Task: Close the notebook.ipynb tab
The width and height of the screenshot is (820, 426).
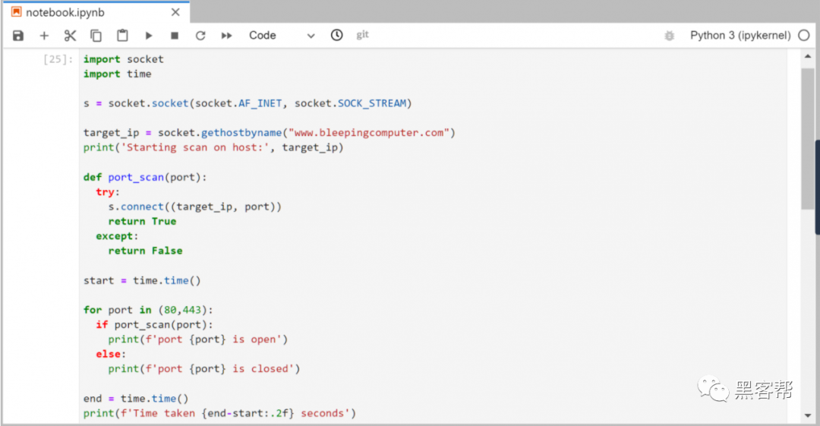Action: click(x=175, y=13)
